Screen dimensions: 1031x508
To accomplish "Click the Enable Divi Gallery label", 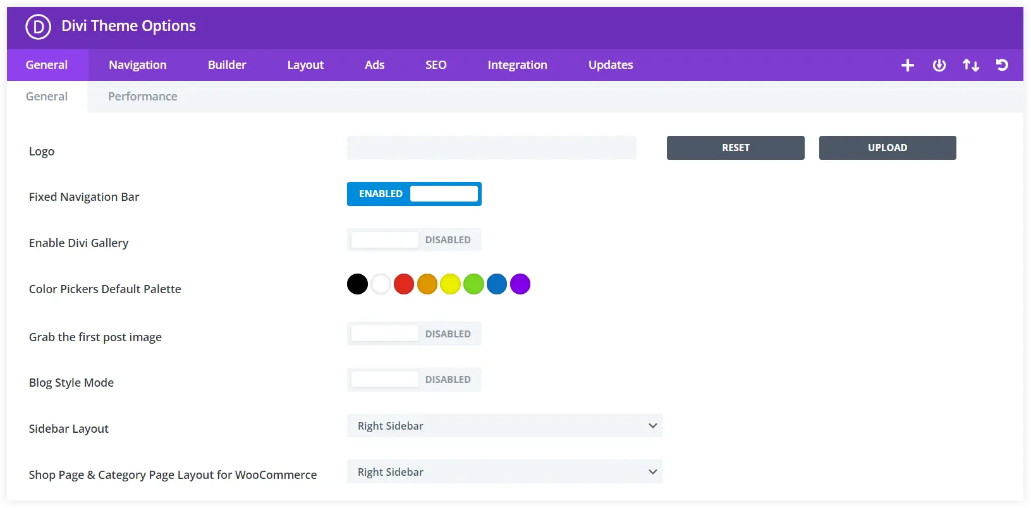I will (x=79, y=243).
